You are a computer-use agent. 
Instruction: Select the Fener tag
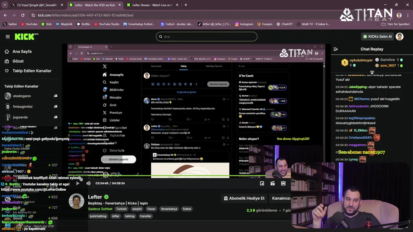pyautogui.click(x=151, y=209)
